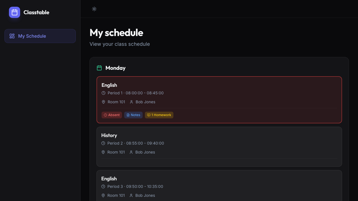Select My Schedule in the sidebar
358x201 pixels.
click(32, 36)
